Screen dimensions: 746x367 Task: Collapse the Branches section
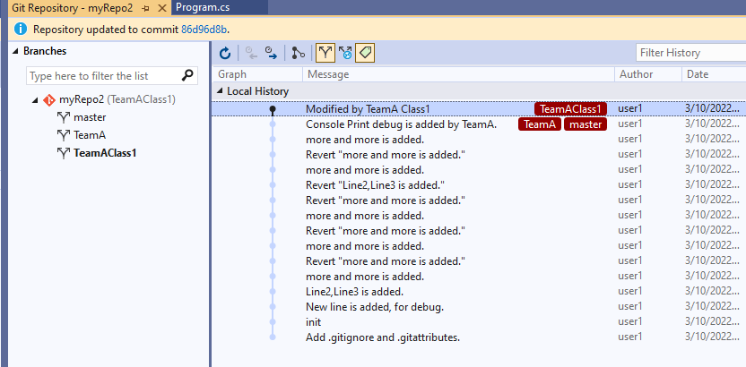(x=16, y=51)
